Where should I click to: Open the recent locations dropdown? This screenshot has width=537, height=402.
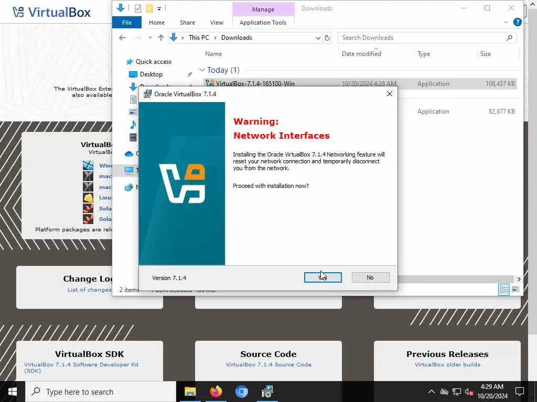[x=150, y=38]
